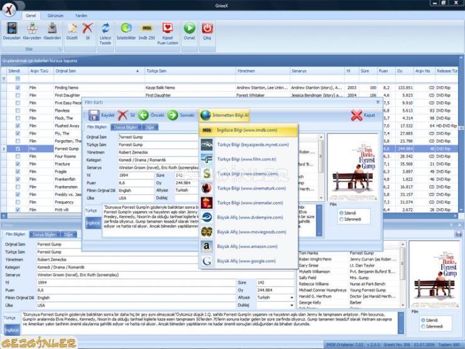This screenshot has width=465, height=349.
Task: Open the Altyazı dropdown in bottom panel
Action: point(292,297)
